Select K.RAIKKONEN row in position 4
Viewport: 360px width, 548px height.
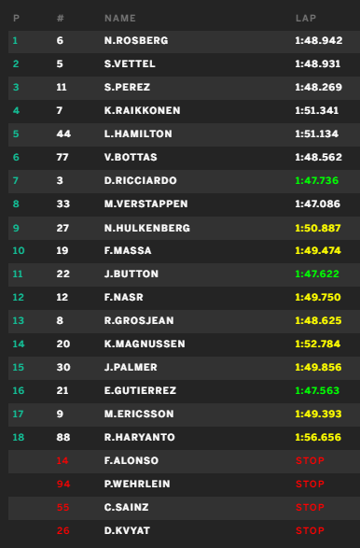pos(184,111)
